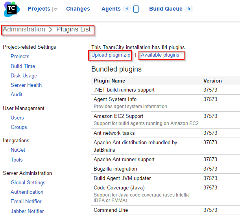
Task: Select the .NET build runners support row
Action: click(x=166, y=90)
